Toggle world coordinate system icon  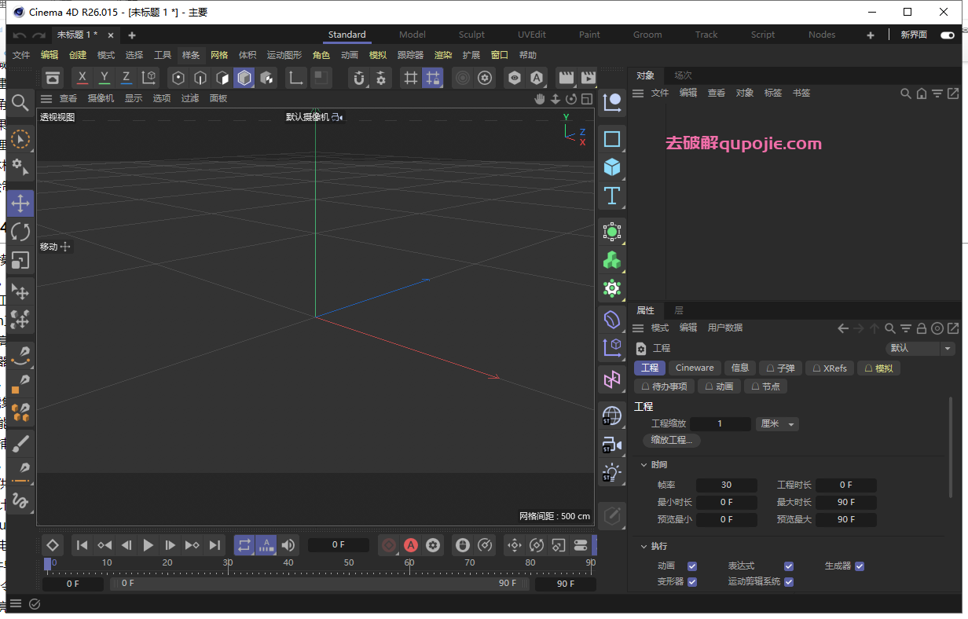pyautogui.click(x=148, y=78)
